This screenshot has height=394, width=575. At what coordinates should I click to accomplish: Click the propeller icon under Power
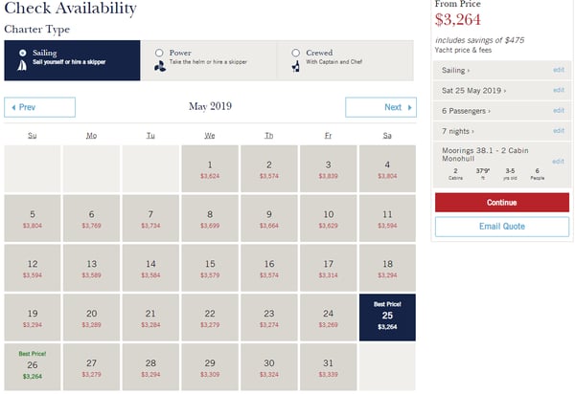coord(158,67)
